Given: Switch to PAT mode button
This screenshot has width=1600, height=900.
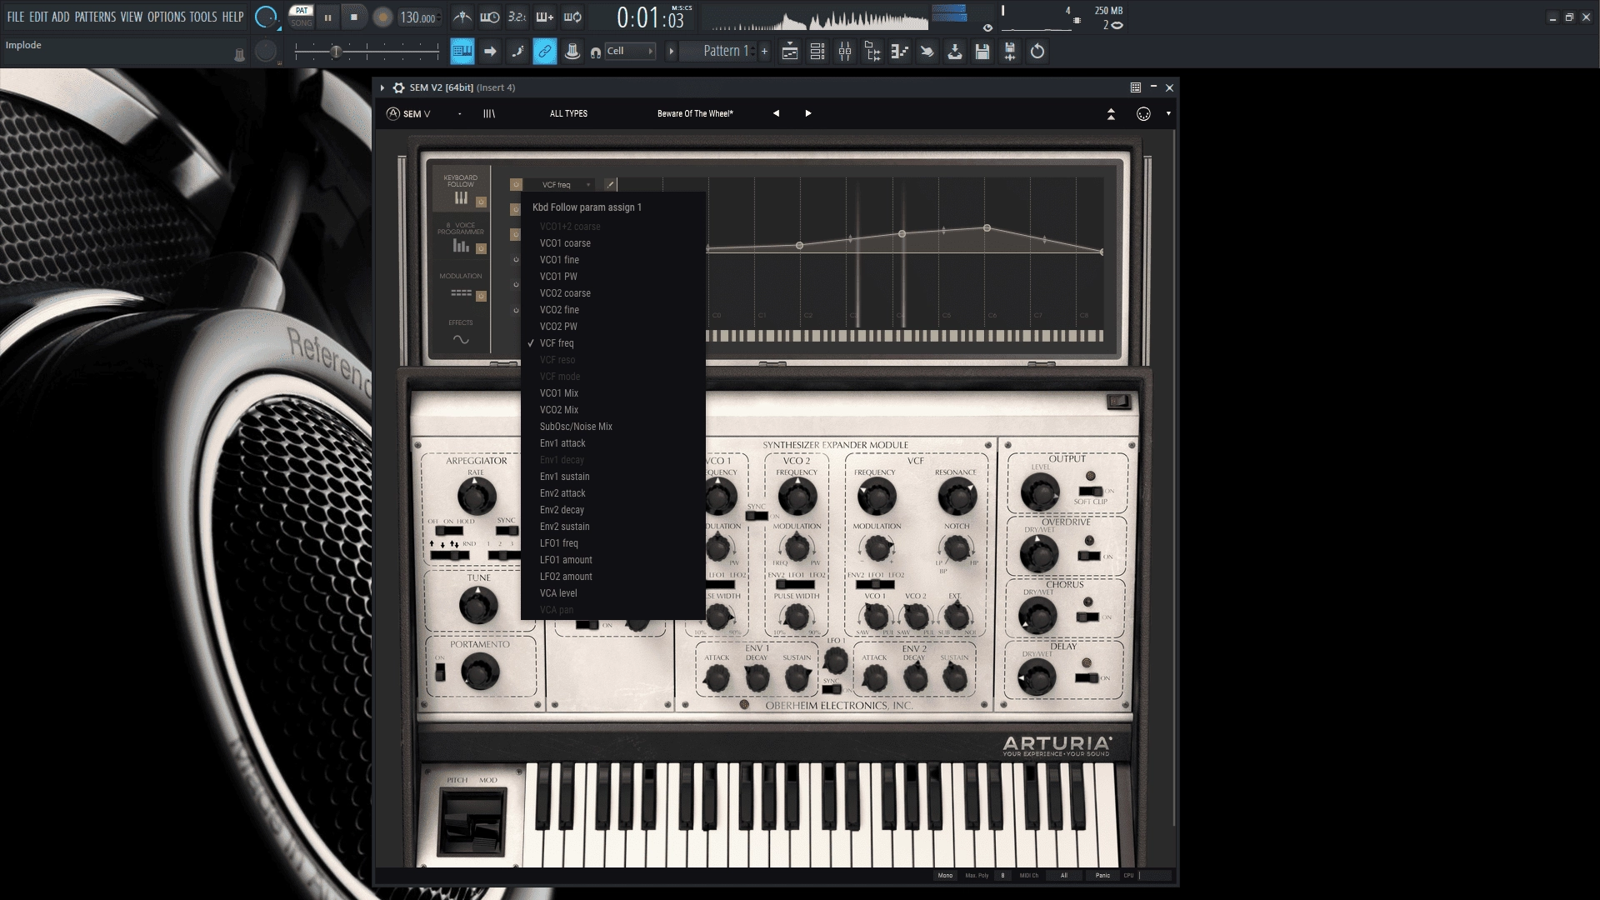Looking at the screenshot, I should (x=302, y=11).
